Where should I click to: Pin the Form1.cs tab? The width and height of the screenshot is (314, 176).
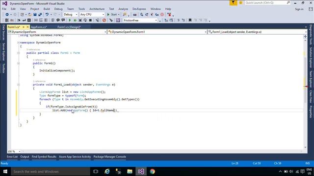[x=24, y=27]
